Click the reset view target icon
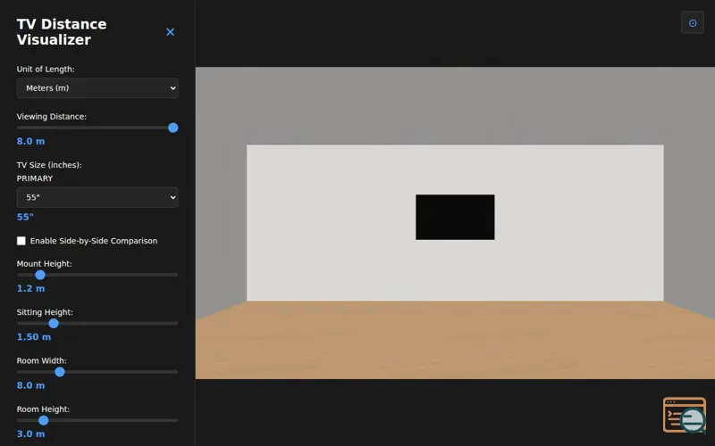715x446 pixels. click(x=692, y=23)
